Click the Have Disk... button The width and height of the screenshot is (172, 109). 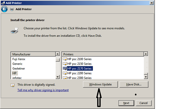(x=134, y=84)
